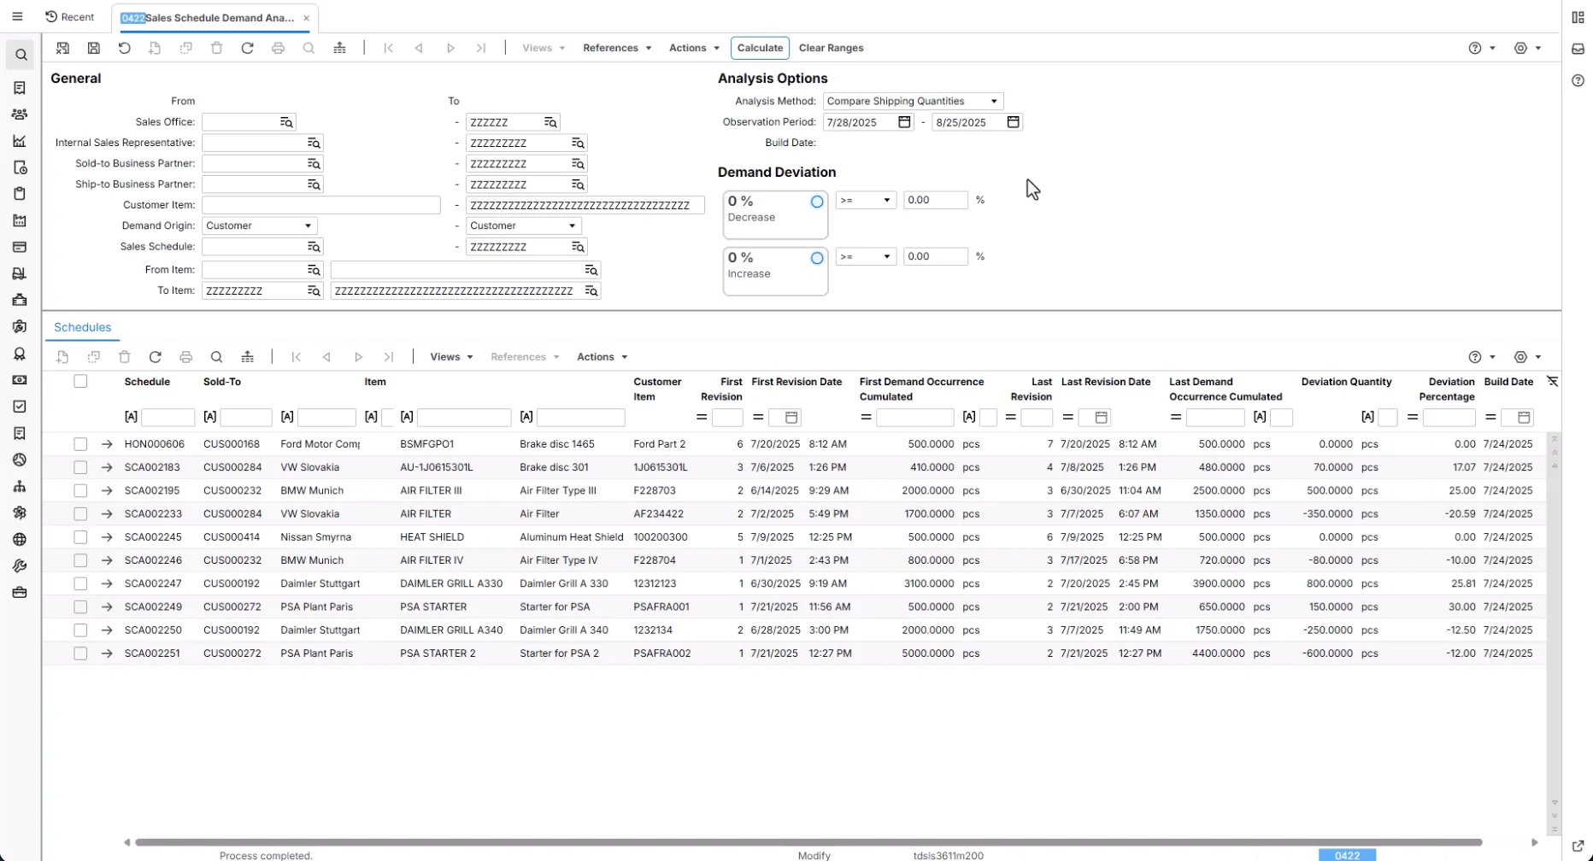The image size is (1593, 861).
Task: Open the settings gear in top toolbar
Action: coord(1520,48)
